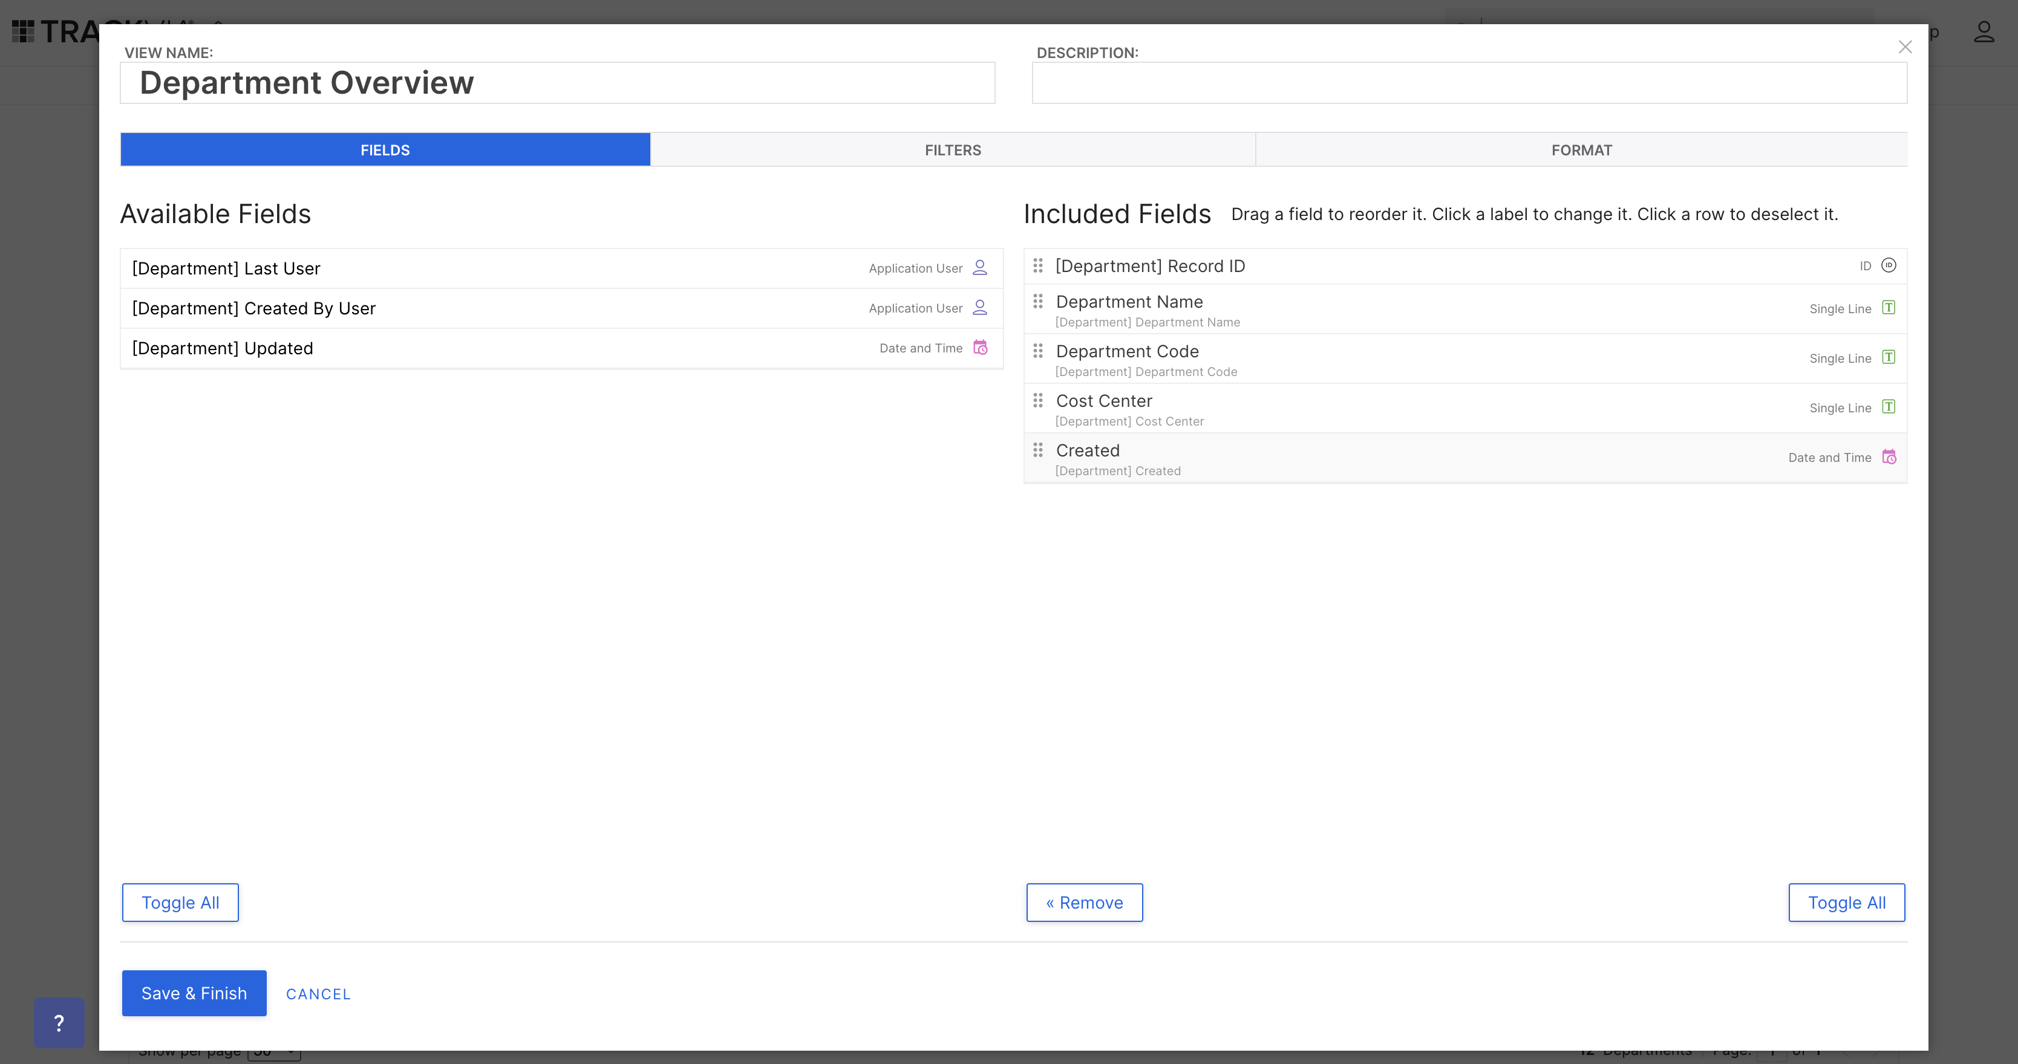Click the calendar icon on Created row

tap(1889, 456)
